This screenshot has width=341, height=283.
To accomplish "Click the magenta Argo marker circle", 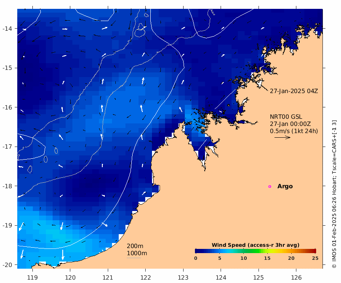I will (x=270, y=187).
